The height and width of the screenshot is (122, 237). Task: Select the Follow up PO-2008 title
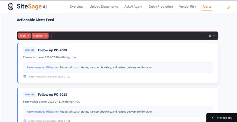pyautogui.click(x=52, y=50)
